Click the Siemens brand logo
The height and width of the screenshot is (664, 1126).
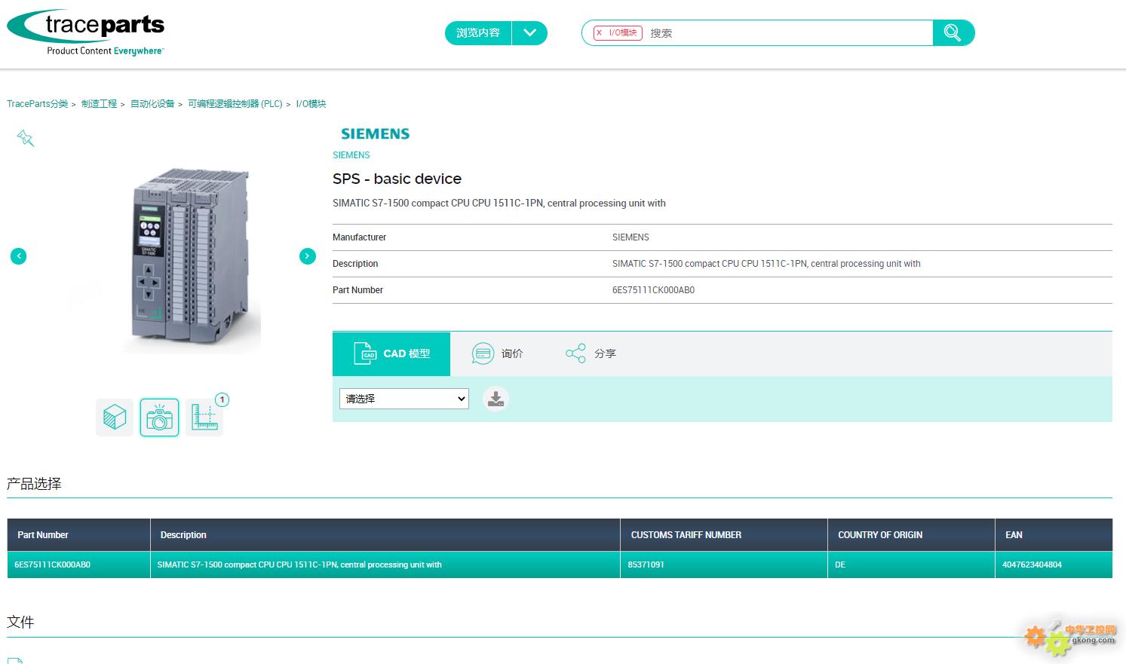[375, 133]
